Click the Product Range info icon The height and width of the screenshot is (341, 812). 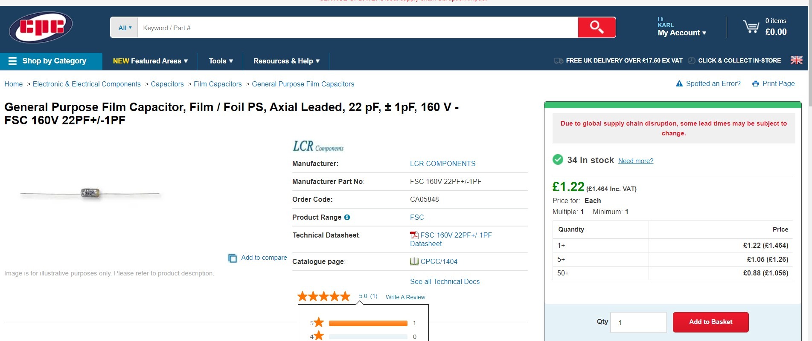[347, 217]
